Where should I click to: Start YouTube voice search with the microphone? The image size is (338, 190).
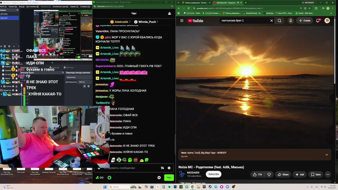tap(290, 21)
